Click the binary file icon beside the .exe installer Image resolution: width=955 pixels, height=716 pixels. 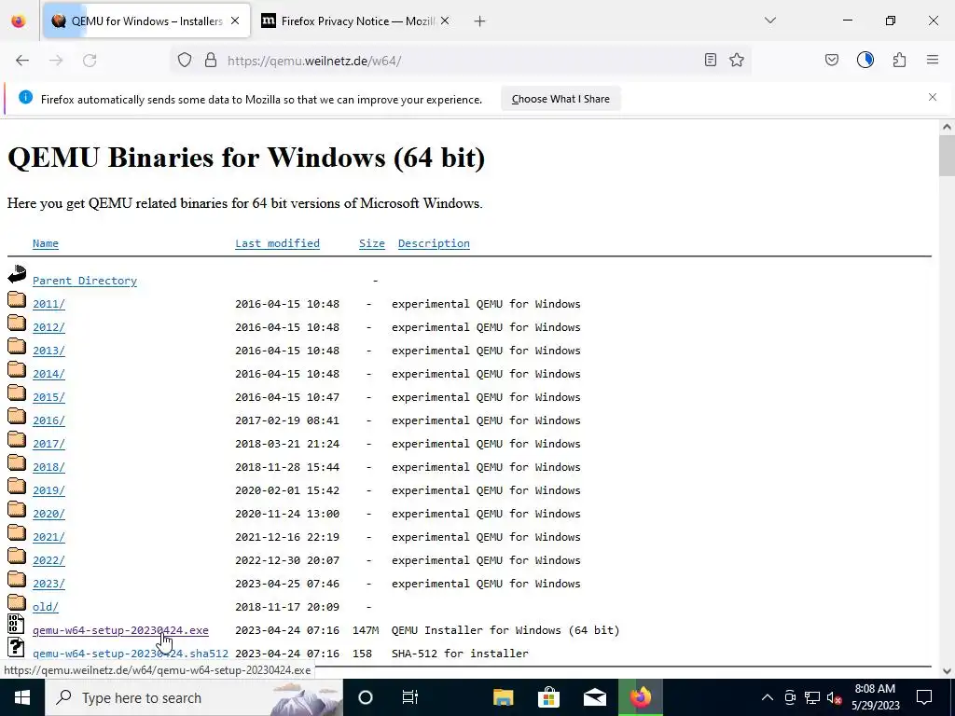(x=17, y=624)
